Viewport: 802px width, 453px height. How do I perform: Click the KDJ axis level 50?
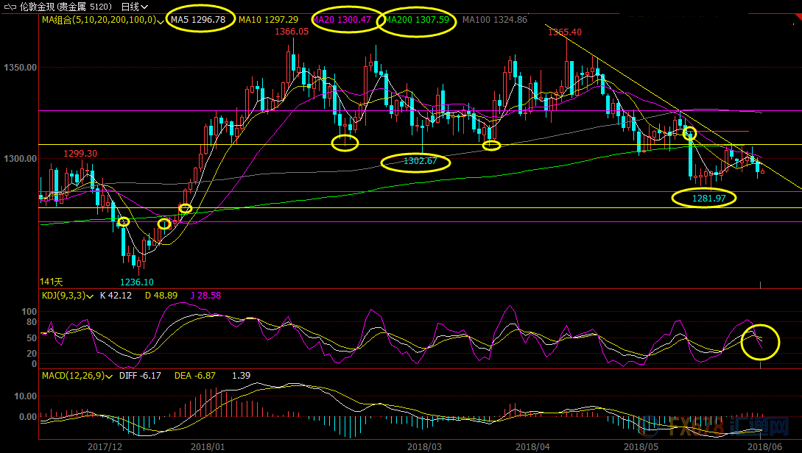(32, 338)
